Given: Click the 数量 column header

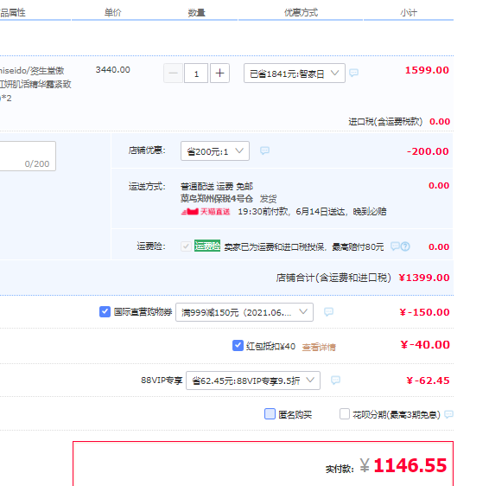Looking at the screenshot, I should coord(196,12).
